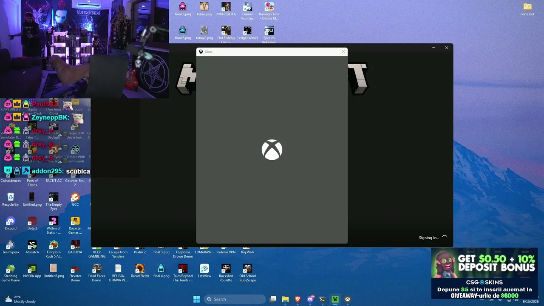
Task: Open the NVIDIA App shortcut
Action: [32, 271]
